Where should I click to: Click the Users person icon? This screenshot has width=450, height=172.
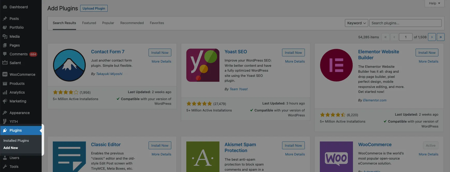(5, 158)
